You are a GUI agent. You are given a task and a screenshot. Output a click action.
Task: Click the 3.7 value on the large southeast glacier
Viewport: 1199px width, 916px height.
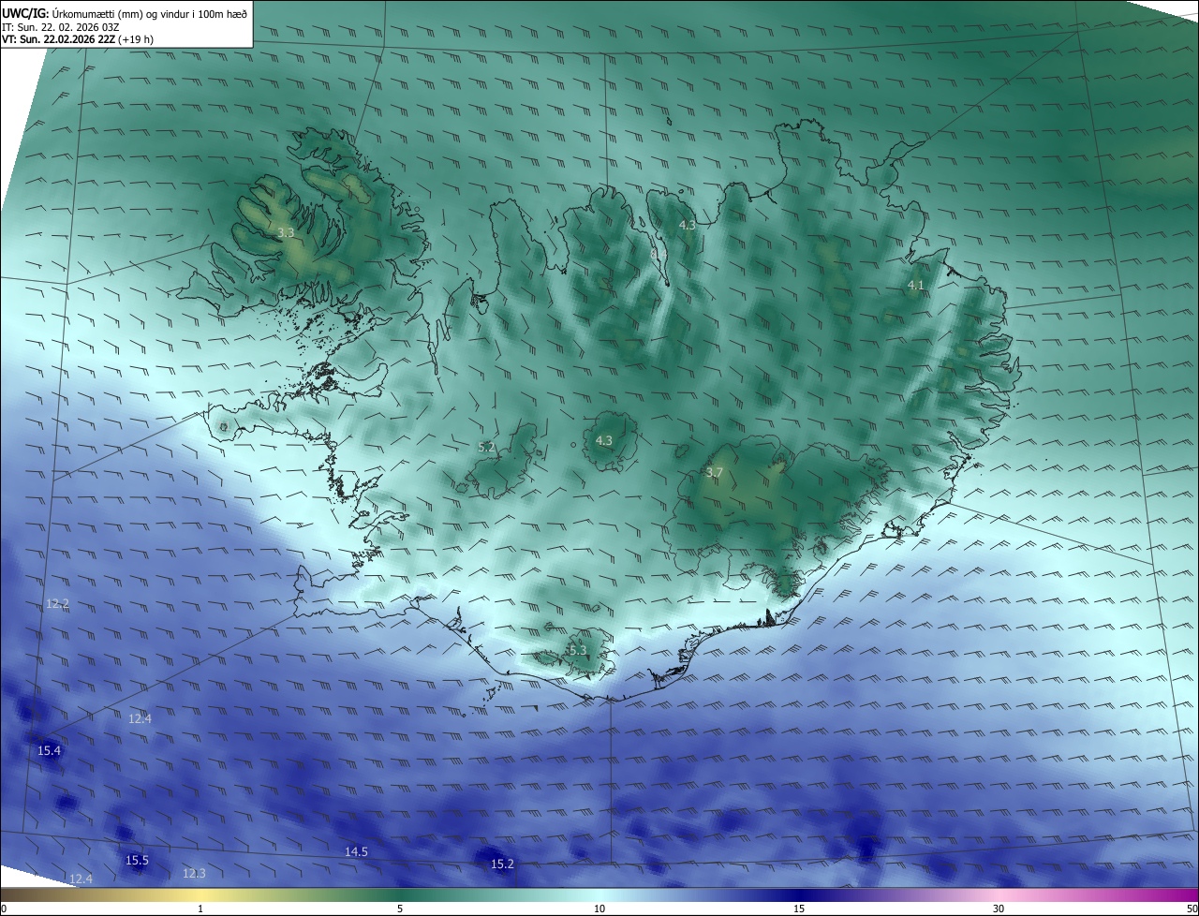[714, 473]
